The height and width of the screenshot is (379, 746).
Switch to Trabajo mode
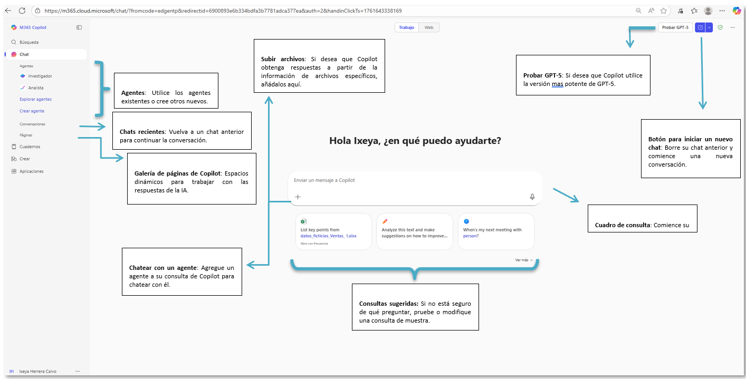(x=406, y=27)
